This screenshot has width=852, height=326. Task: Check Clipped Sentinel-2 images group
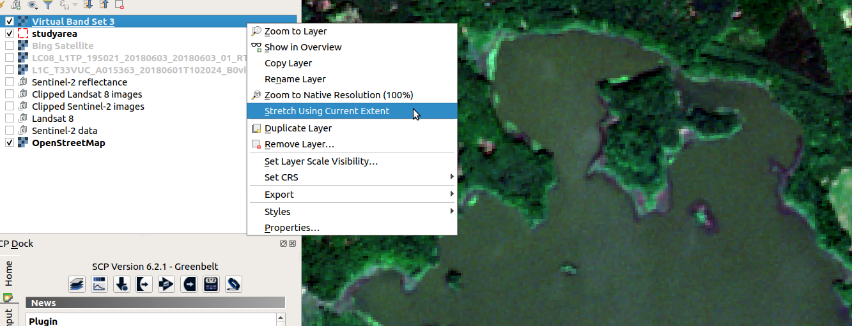coord(10,107)
